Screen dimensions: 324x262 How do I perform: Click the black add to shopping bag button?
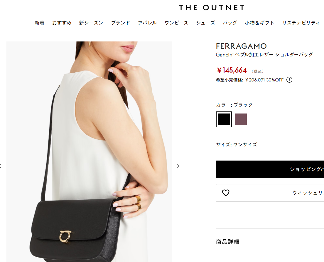point(270,169)
